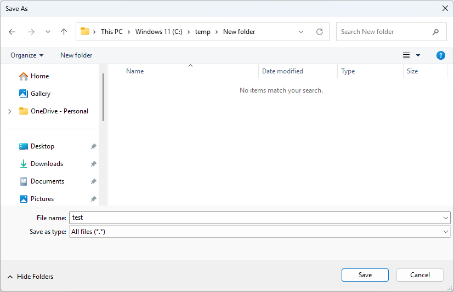Click the Forward navigation arrow
454x292 pixels.
click(x=31, y=32)
